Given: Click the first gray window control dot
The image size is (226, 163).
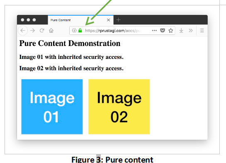Looking at the screenshot, I should coord(22,20).
